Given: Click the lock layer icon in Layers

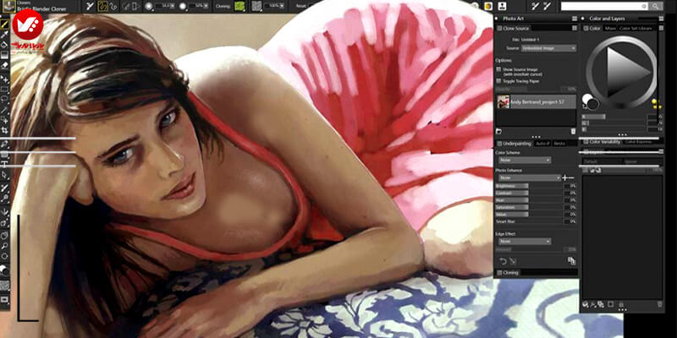Looking at the screenshot, I should click(621, 304).
